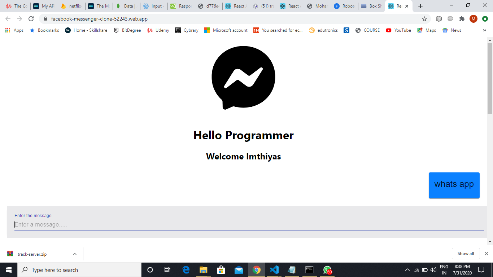The image size is (493, 277).
Task: Open the YouTube bookmark
Action: (398, 30)
